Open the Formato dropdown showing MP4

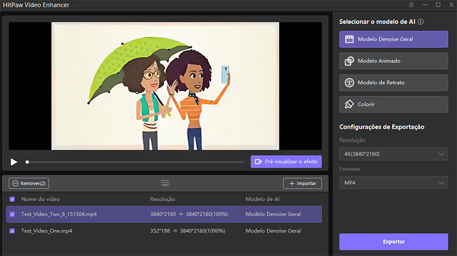point(393,183)
